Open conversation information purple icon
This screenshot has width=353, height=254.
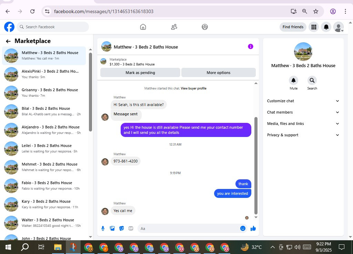pyautogui.click(x=251, y=46)
